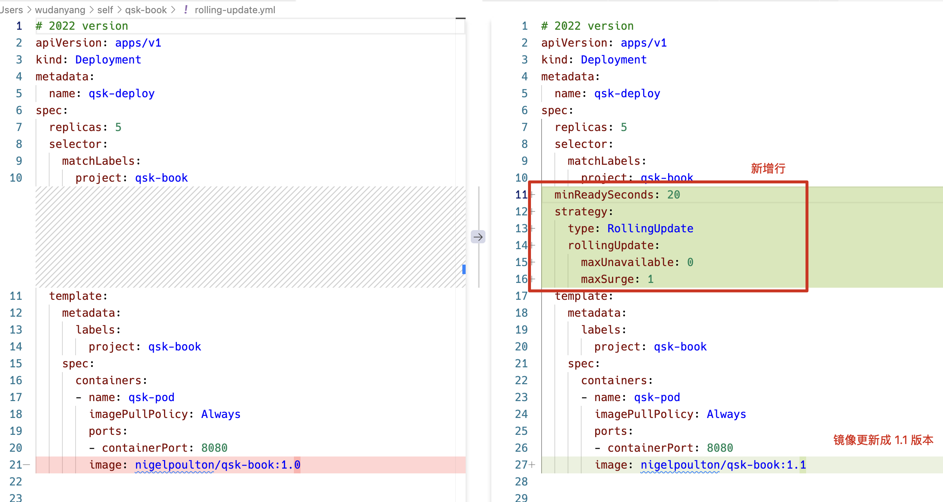
Task: Click the blue change marker in overview ruler
Action: coord(464,269)
